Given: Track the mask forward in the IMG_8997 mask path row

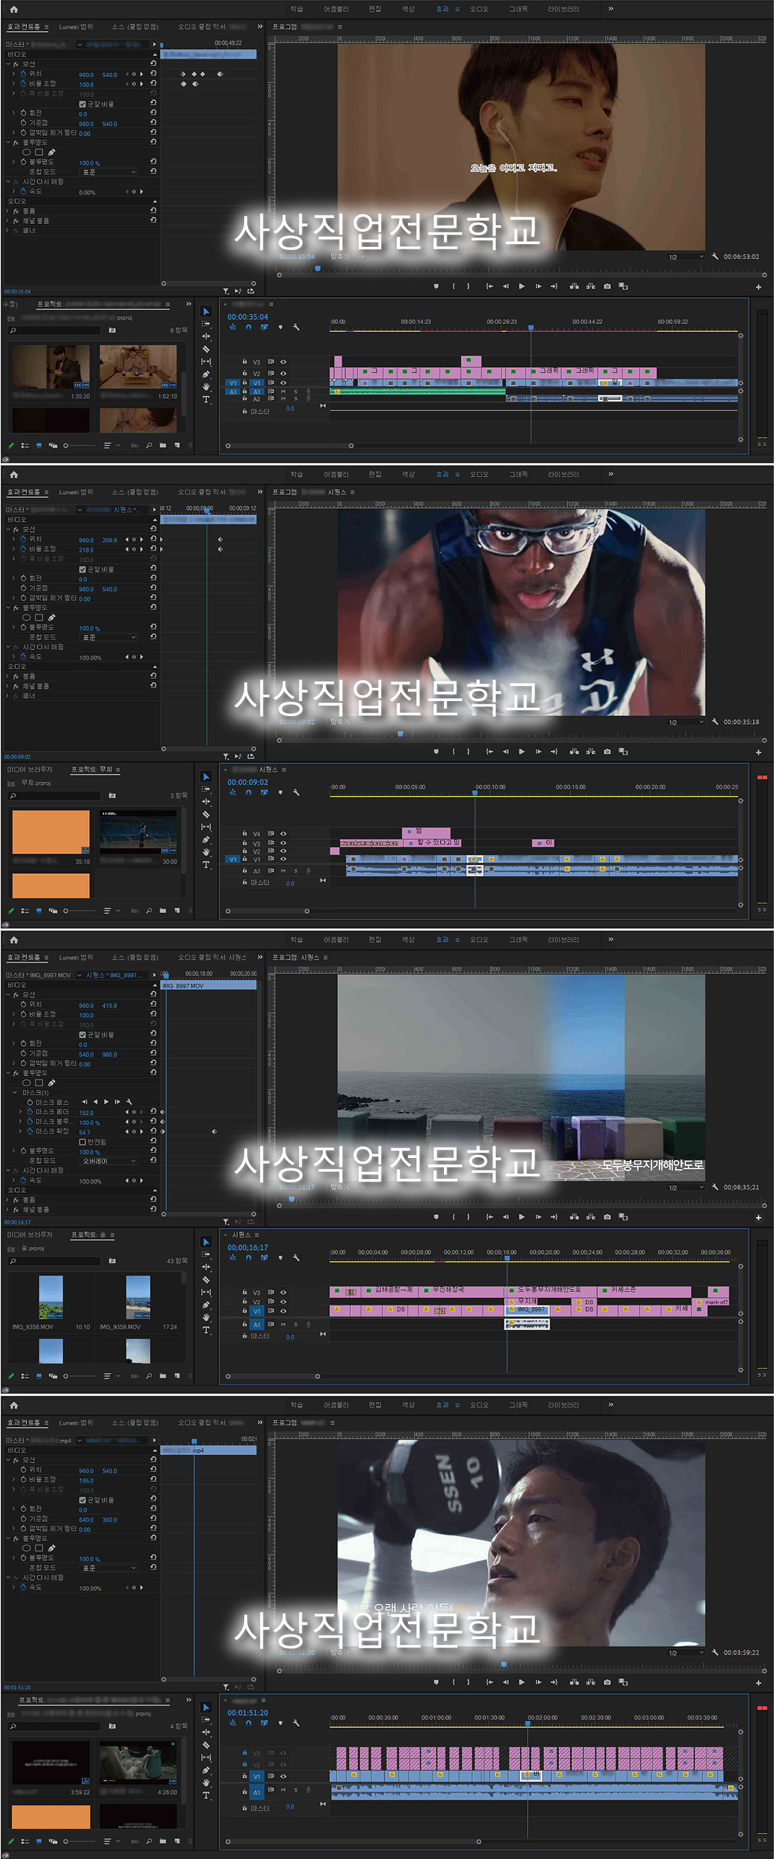Looking at the screenshot, I should click(x=106, y=1102).
